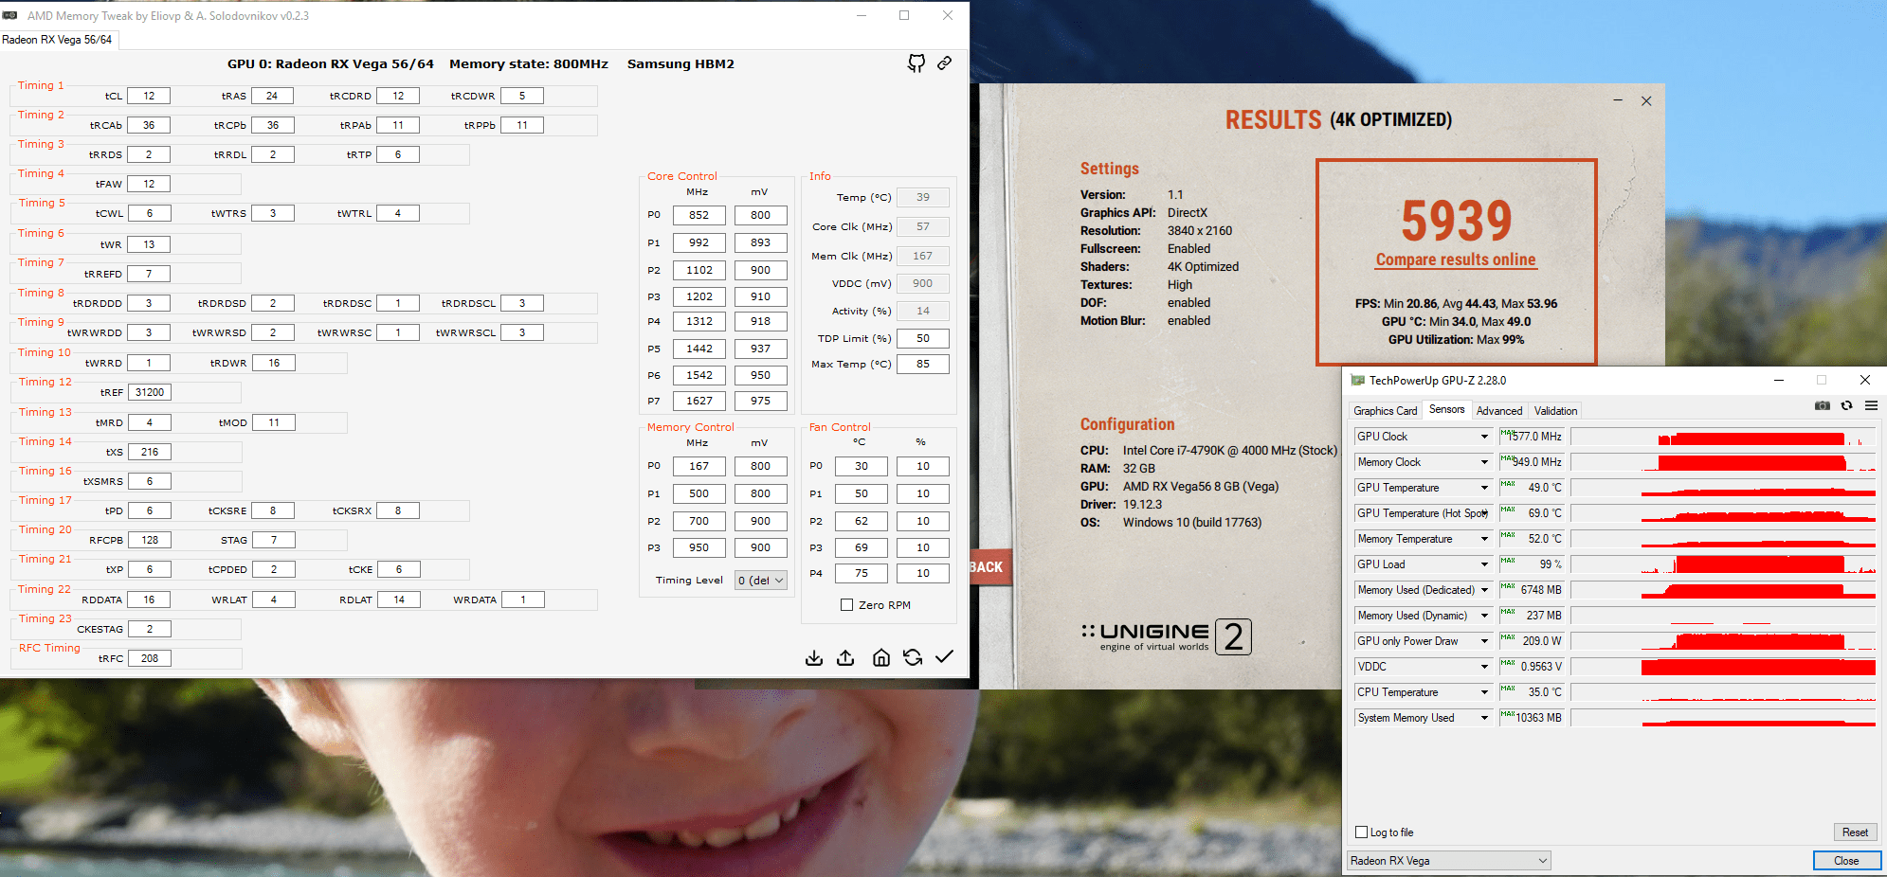Click the 5939 benchmark score
The height and width of the screenshot is (877, 1887).
pos(1457,221)
